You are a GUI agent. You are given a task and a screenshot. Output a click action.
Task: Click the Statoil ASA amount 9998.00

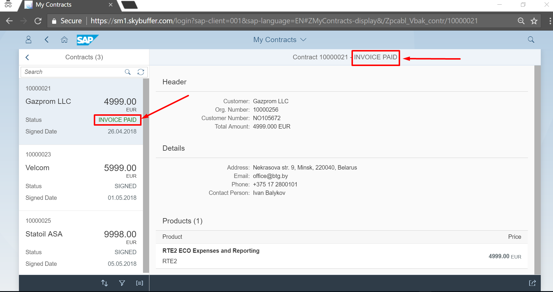120,234
